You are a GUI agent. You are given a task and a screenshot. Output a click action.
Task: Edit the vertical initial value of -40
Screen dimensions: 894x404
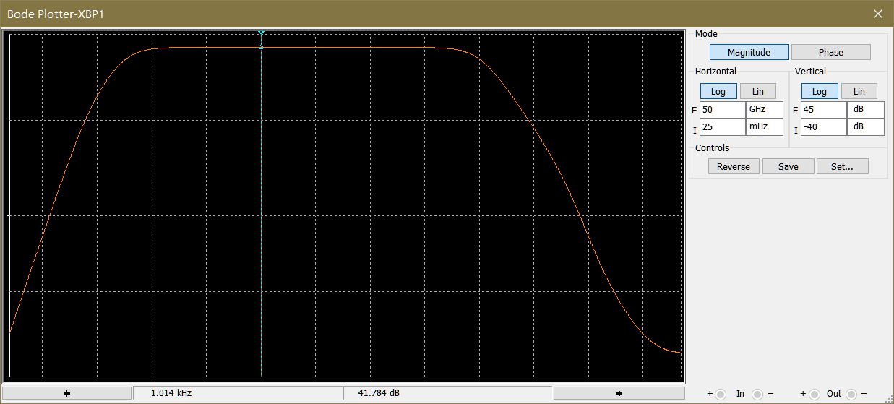point(824,127)
